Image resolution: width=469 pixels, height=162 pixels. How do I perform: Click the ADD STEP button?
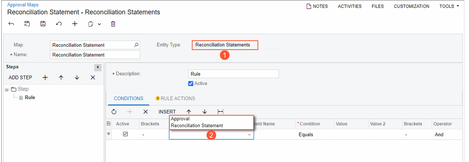pos(20,78)
